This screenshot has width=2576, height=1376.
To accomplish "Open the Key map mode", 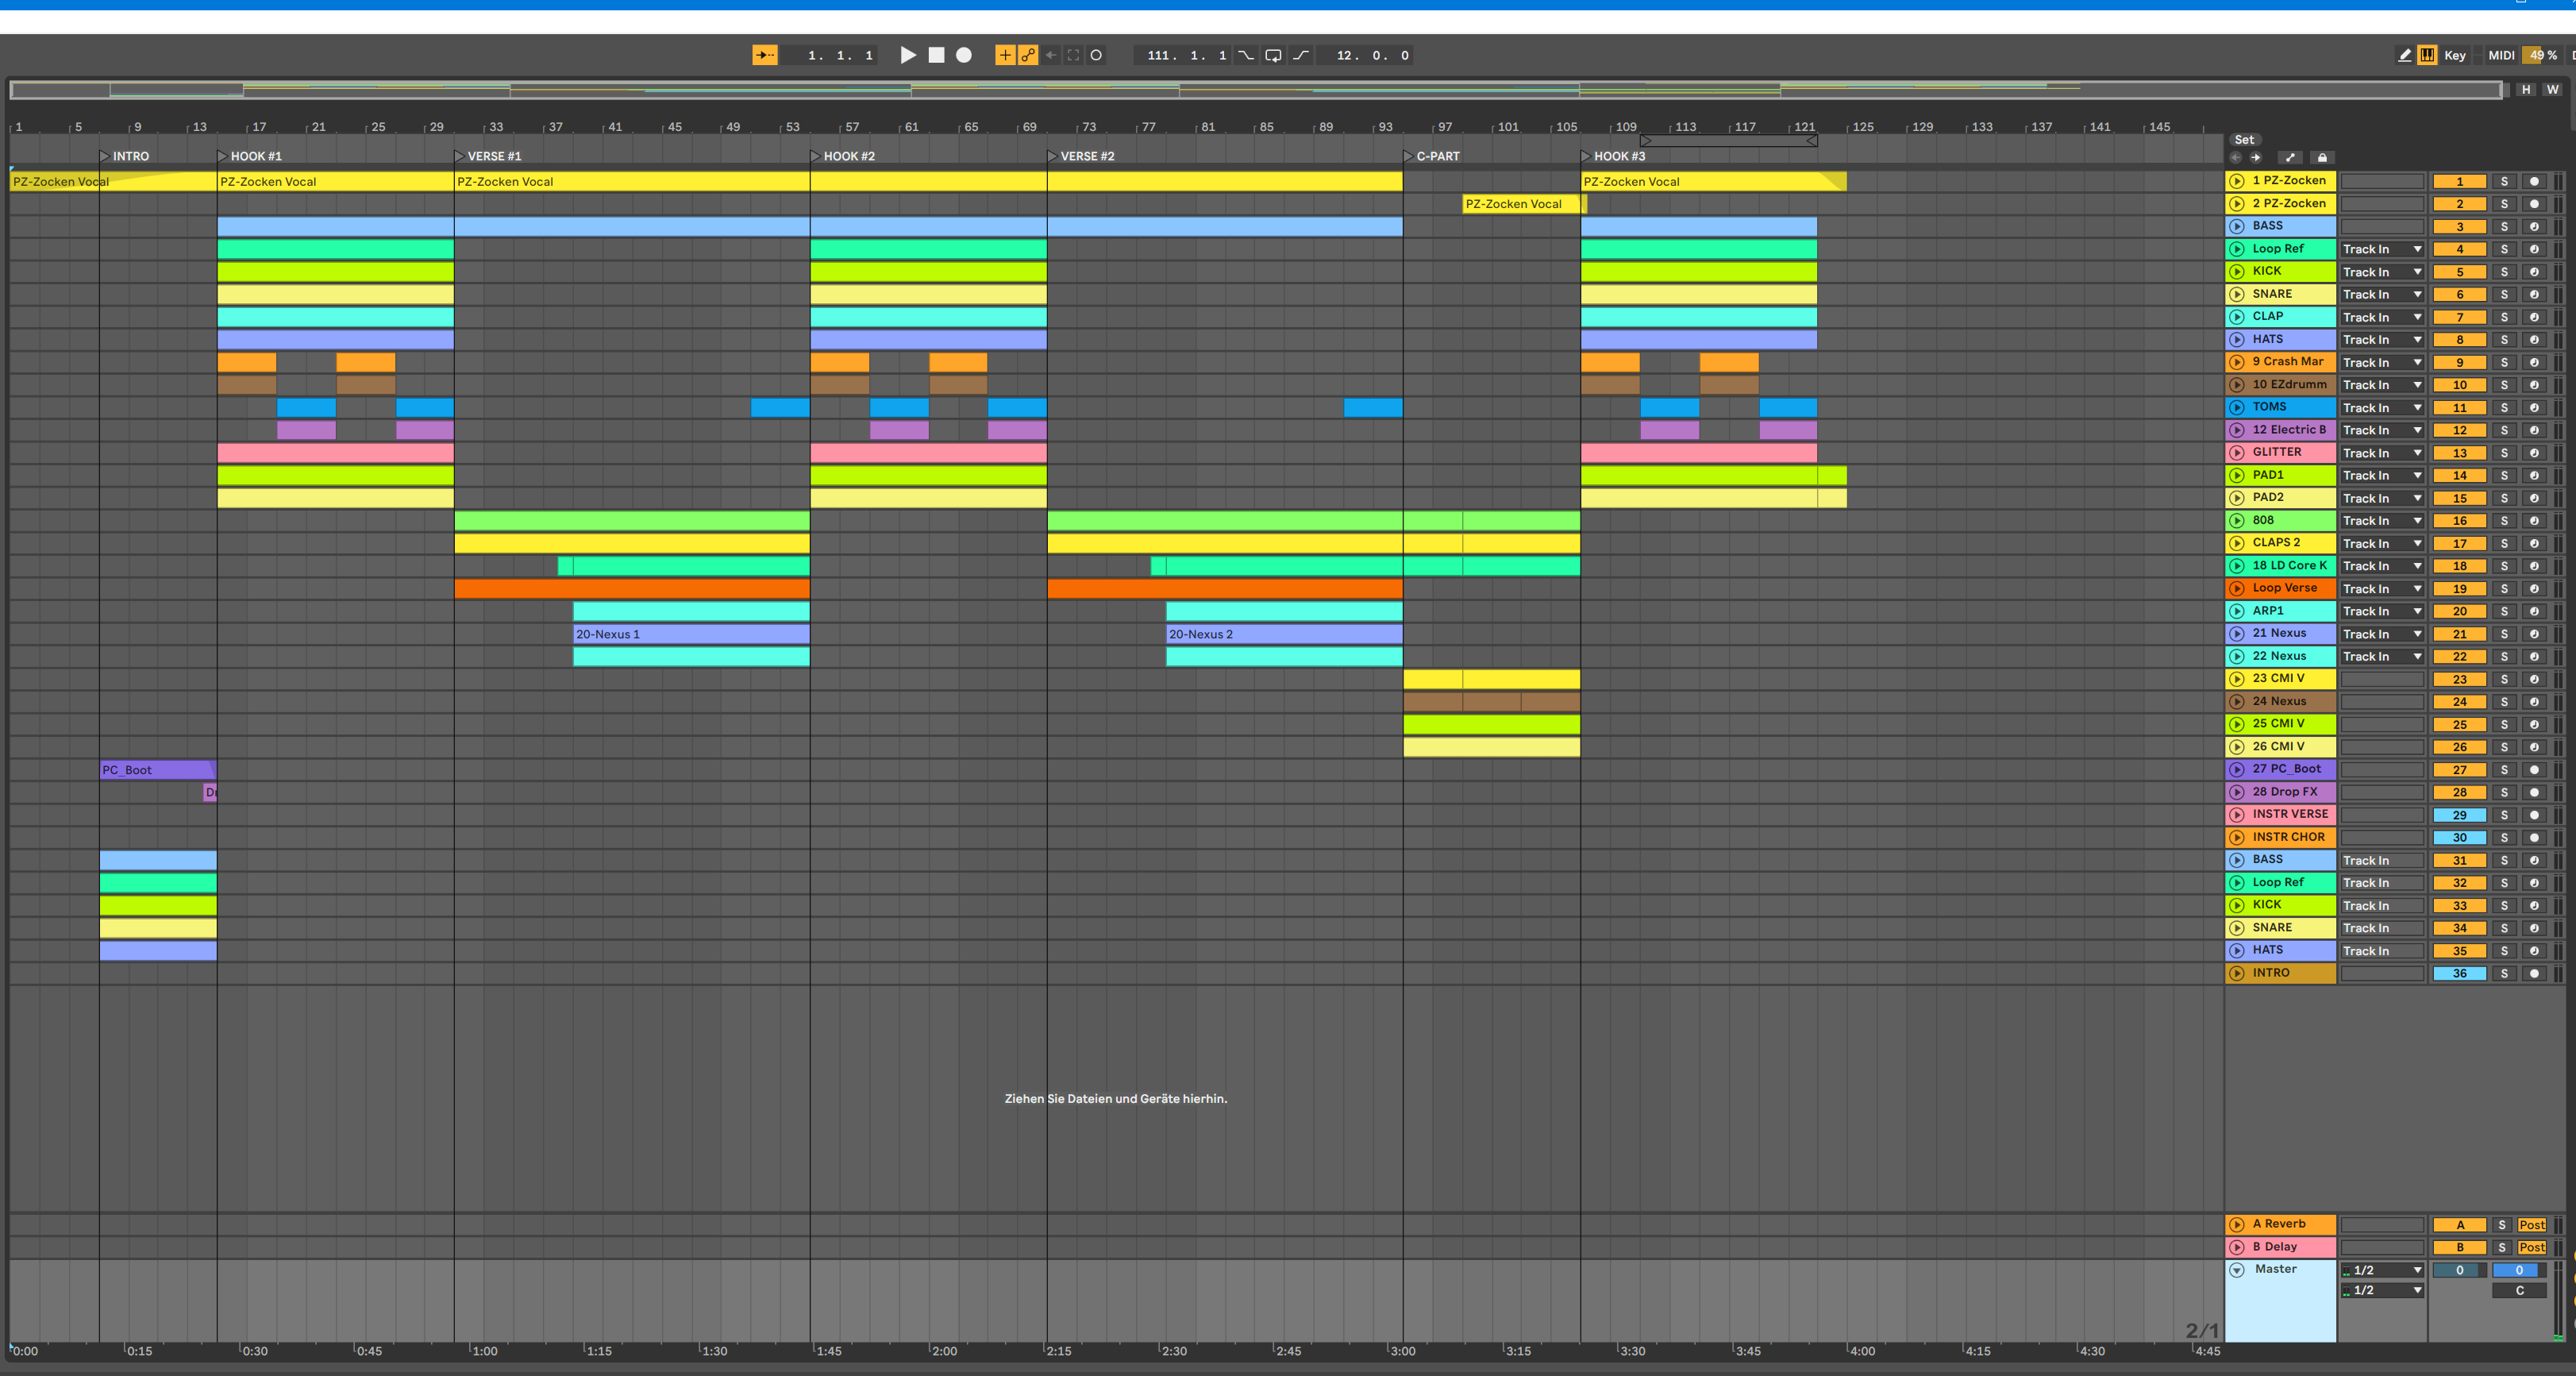I will [2454, 55].
